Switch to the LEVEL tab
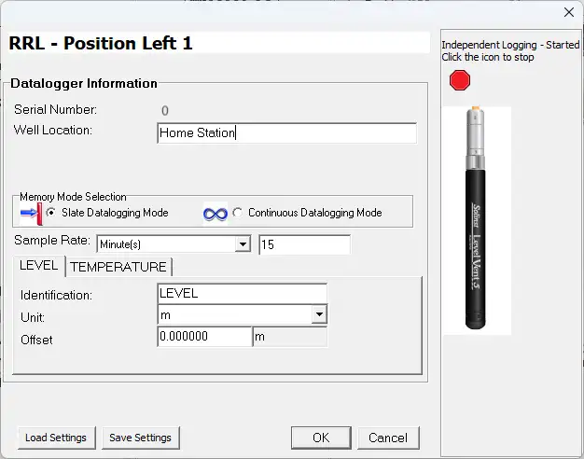Image resolution: width=584 pixels, height=459 pixels. [x=39, y=266]
